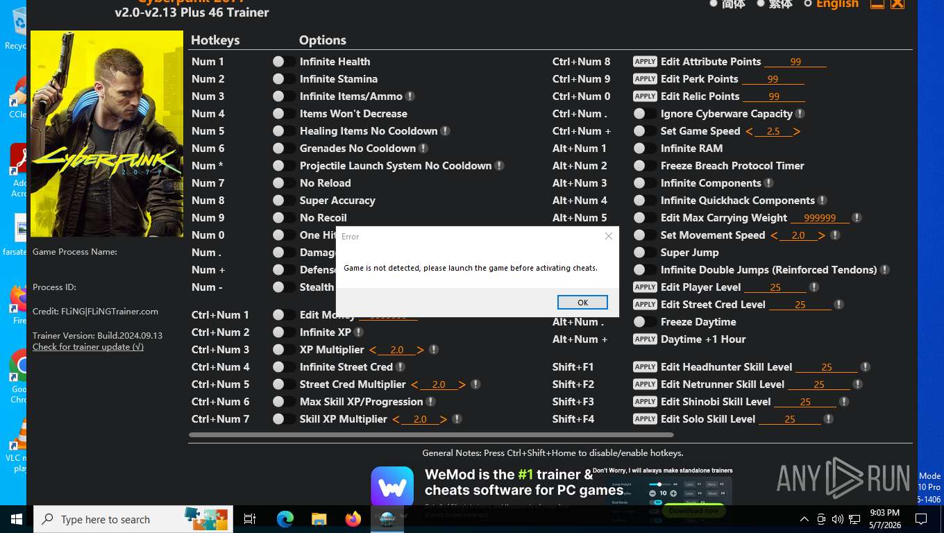The width and height of the screenshot is (944, 533).
Task: Show info icon for Projectile Launch System
Action: (x=499, y=166)
